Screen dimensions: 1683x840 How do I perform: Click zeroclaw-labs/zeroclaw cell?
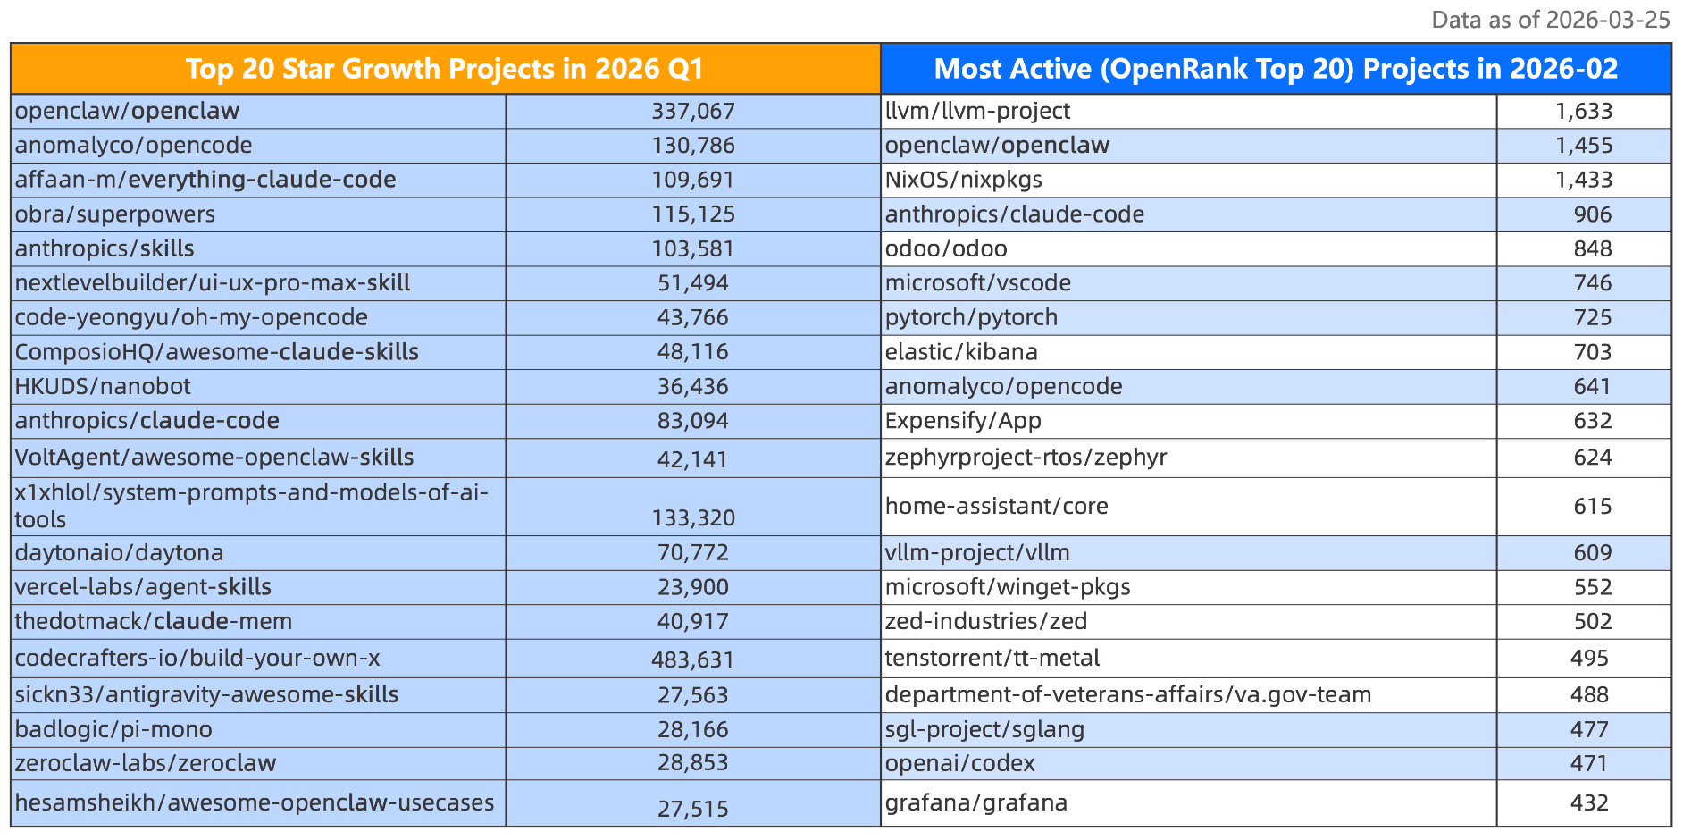(258, 764)
